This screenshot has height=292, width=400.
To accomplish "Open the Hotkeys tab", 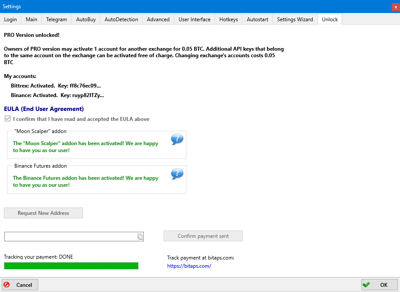I will 228,19.
